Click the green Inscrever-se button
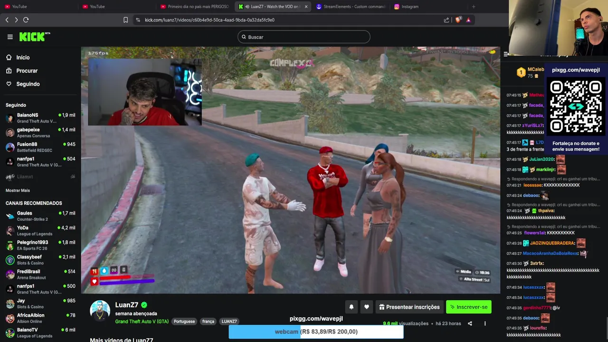This screenshot has height=342, width=608. click(x=469, y=307)
